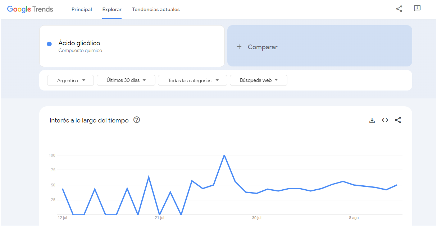The image size is (437, 227).
Task: Download the interest over time chart CSV
Action: (372, 120)
